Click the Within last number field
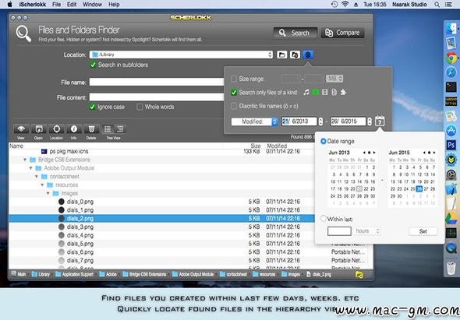 point(339,231)
